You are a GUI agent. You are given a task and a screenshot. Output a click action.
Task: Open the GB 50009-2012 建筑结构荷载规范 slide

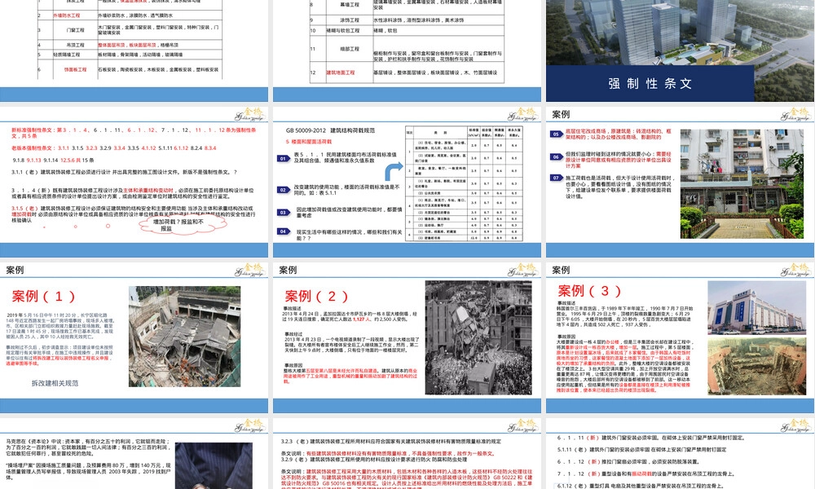click(407, 182)
